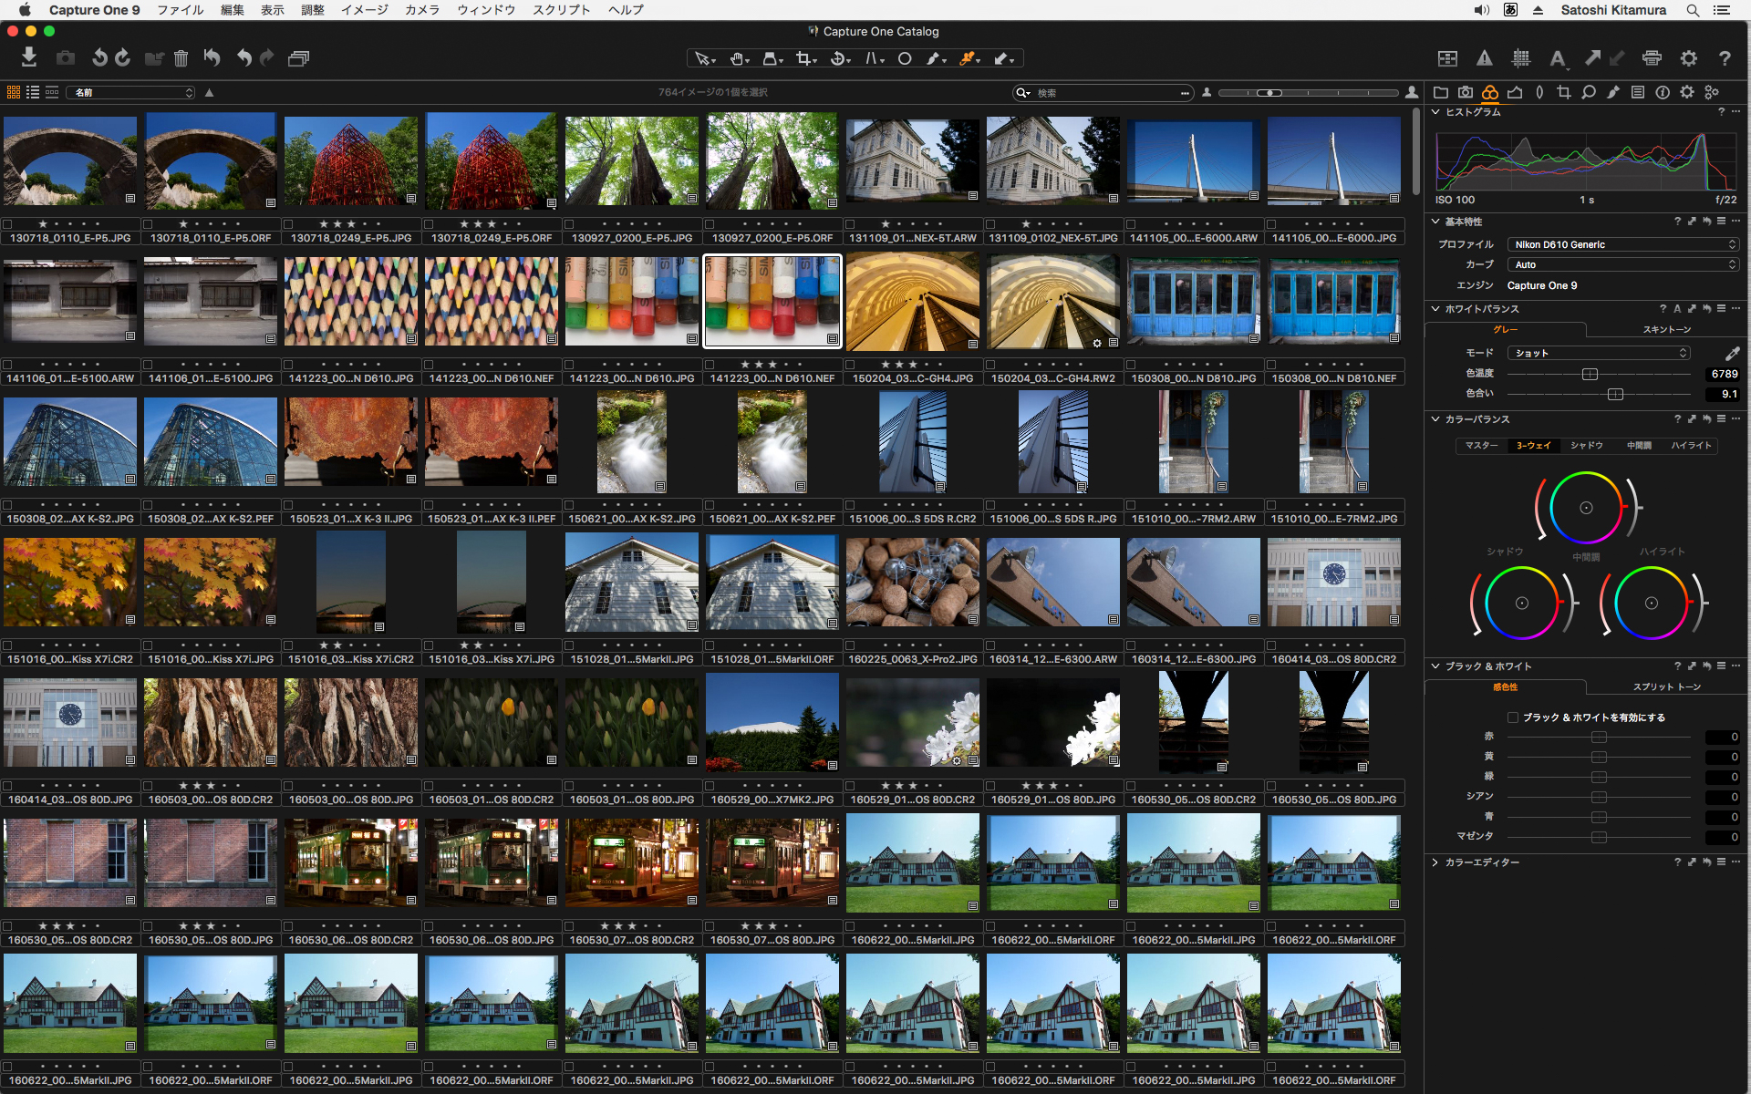
Task: Select the Master tab in Color Balance
Action: [1481, 446]
